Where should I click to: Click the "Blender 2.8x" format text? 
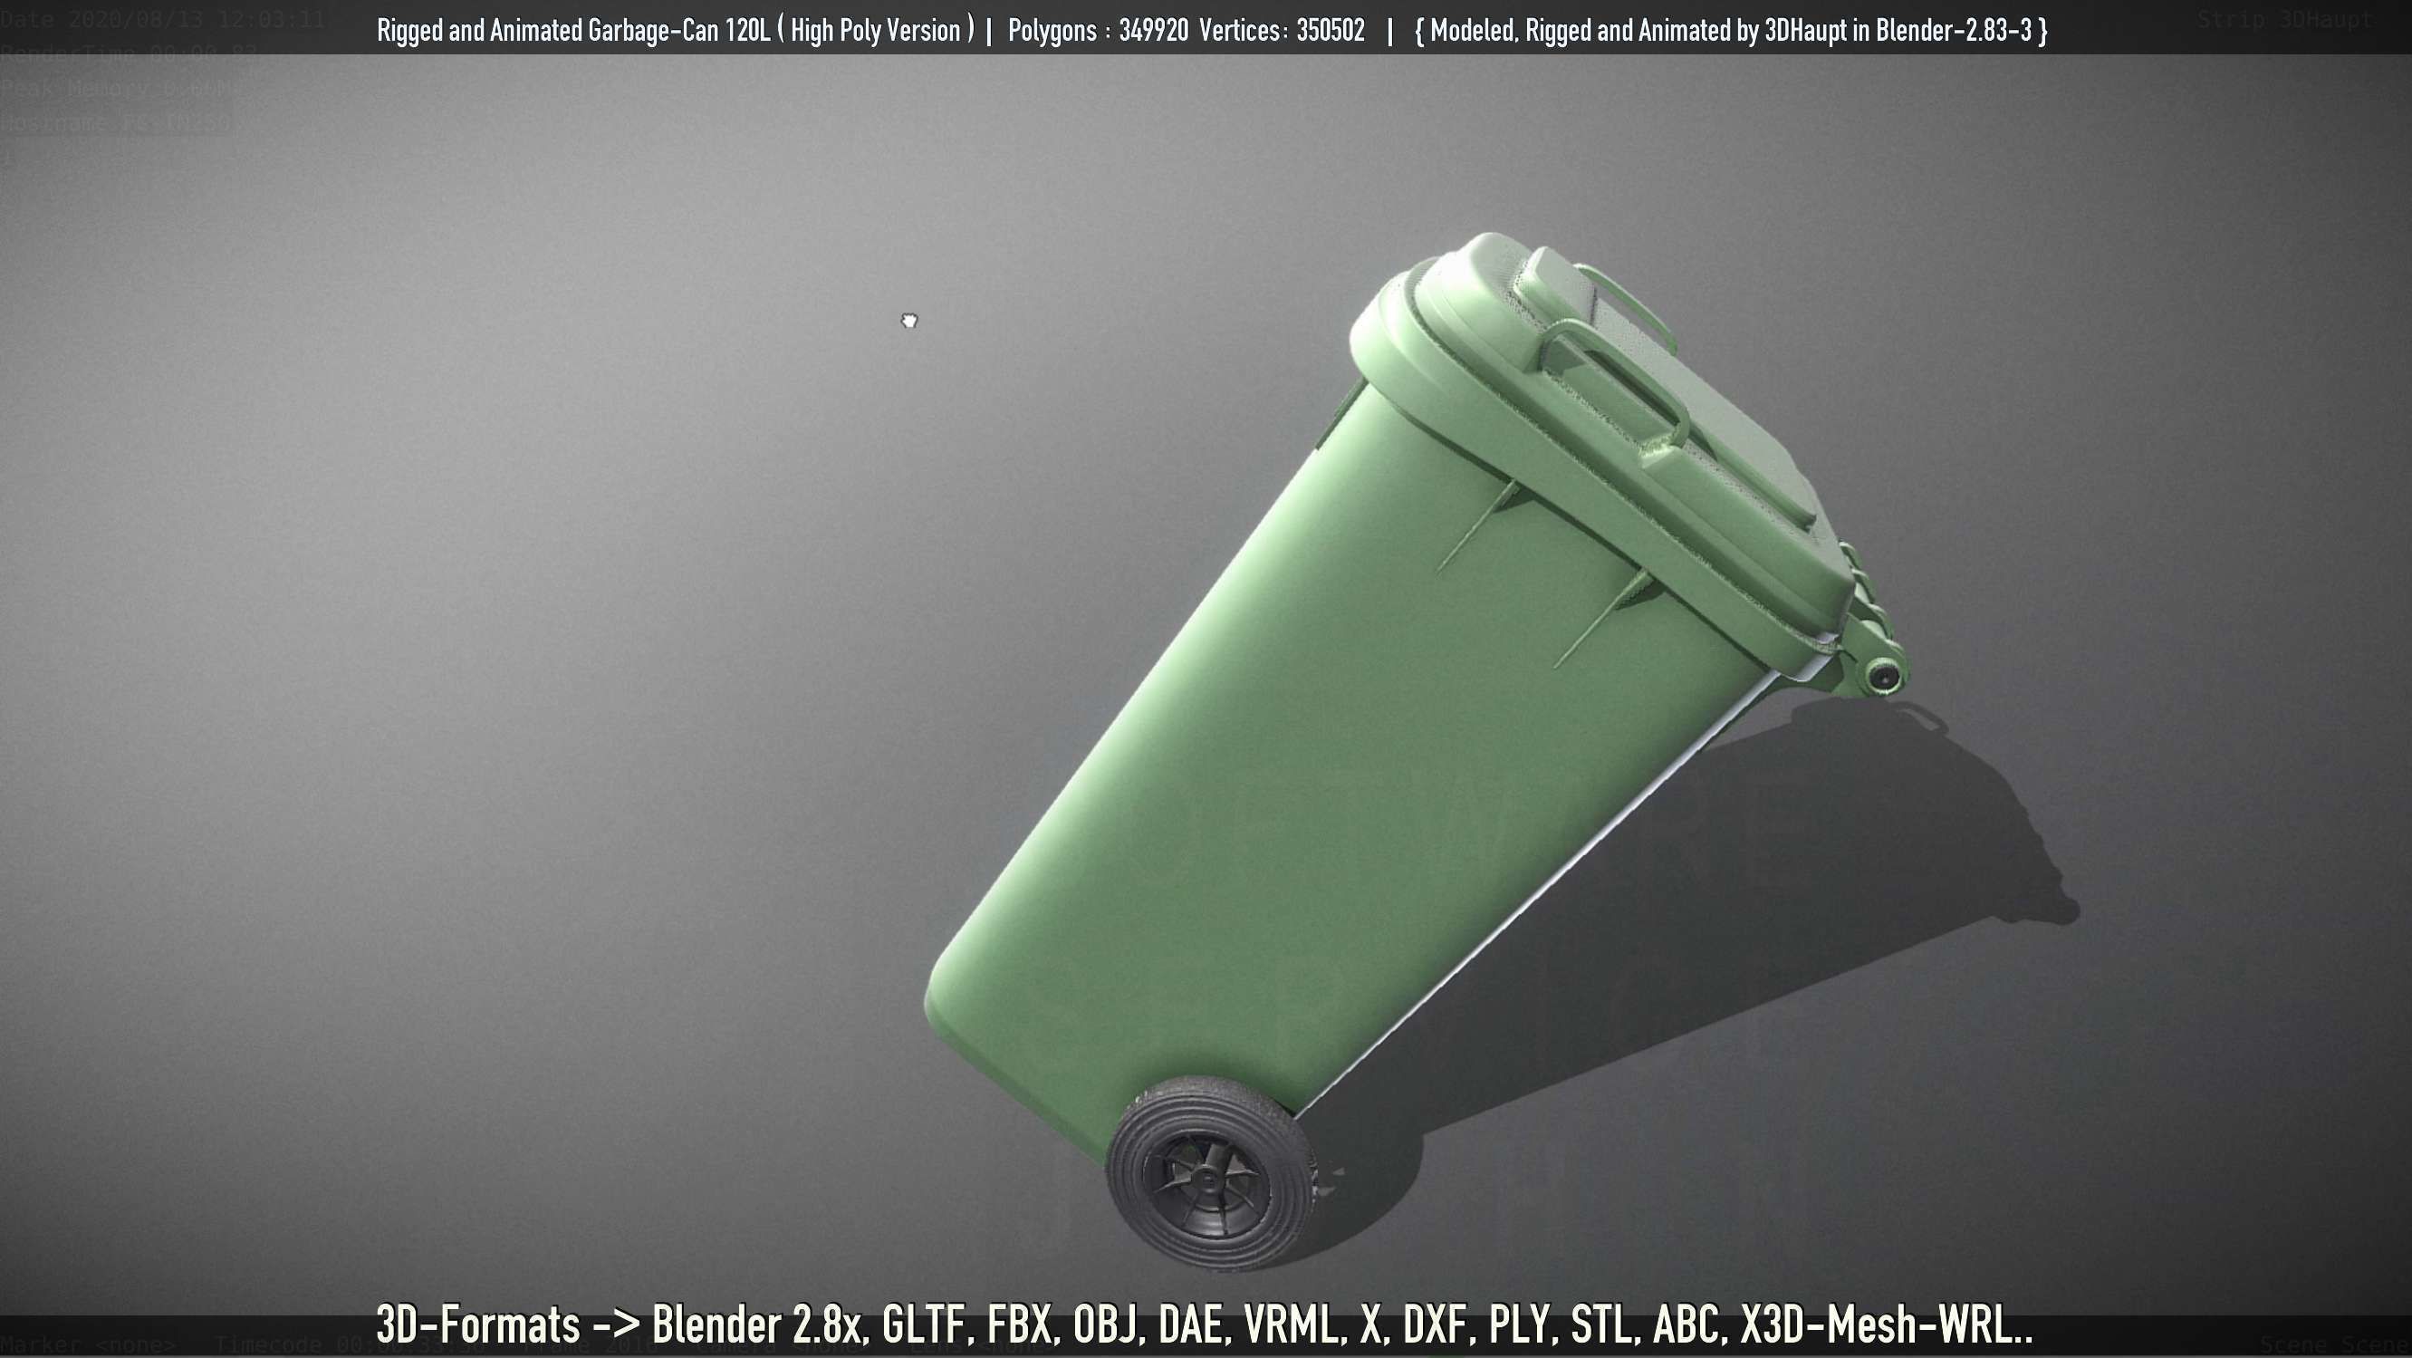755,1324
